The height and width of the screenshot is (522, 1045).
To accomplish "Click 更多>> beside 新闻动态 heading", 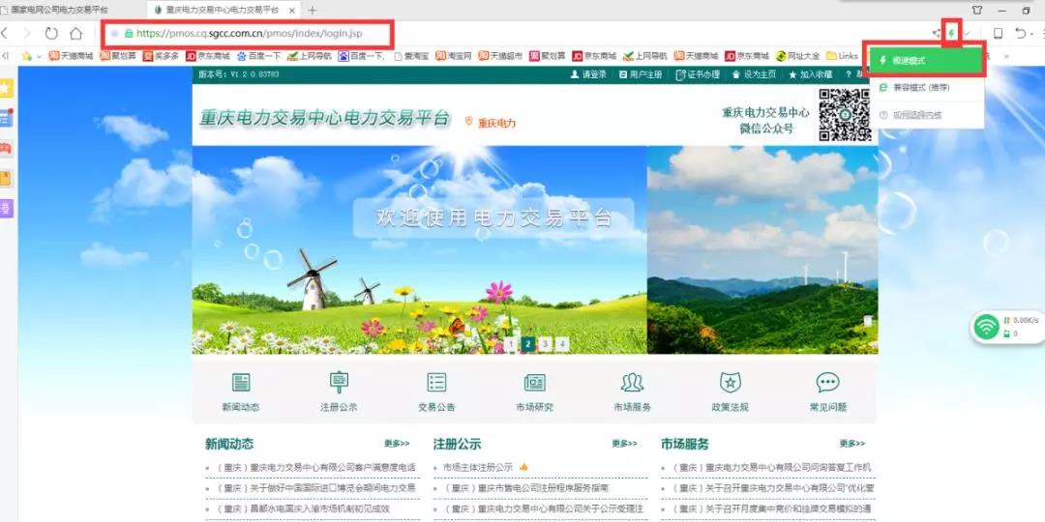I will [397, 444].
